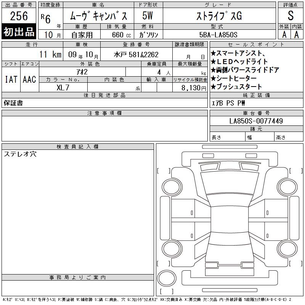
Task: Select the sales point ★LEDヘッドライト
Action: [239, 61]
